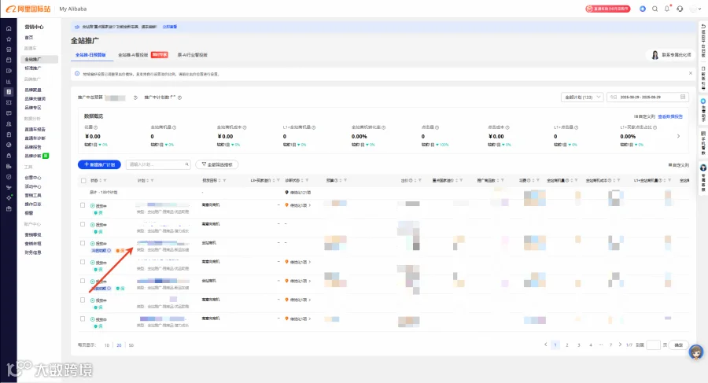Open the account avatar dropdown arrow
This screenshot has height=383, width=708.
(699, 9)
